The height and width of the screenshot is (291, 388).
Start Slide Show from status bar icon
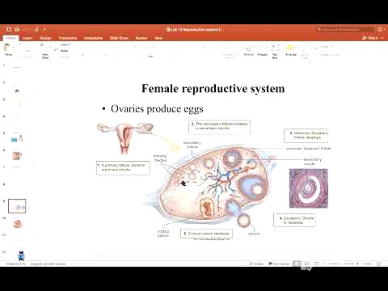point(317,264)
